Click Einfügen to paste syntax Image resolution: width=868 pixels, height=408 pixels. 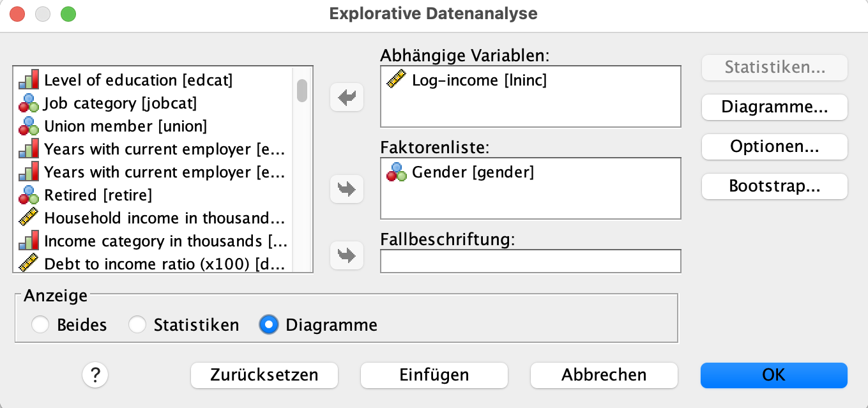[x=434, y=375]
